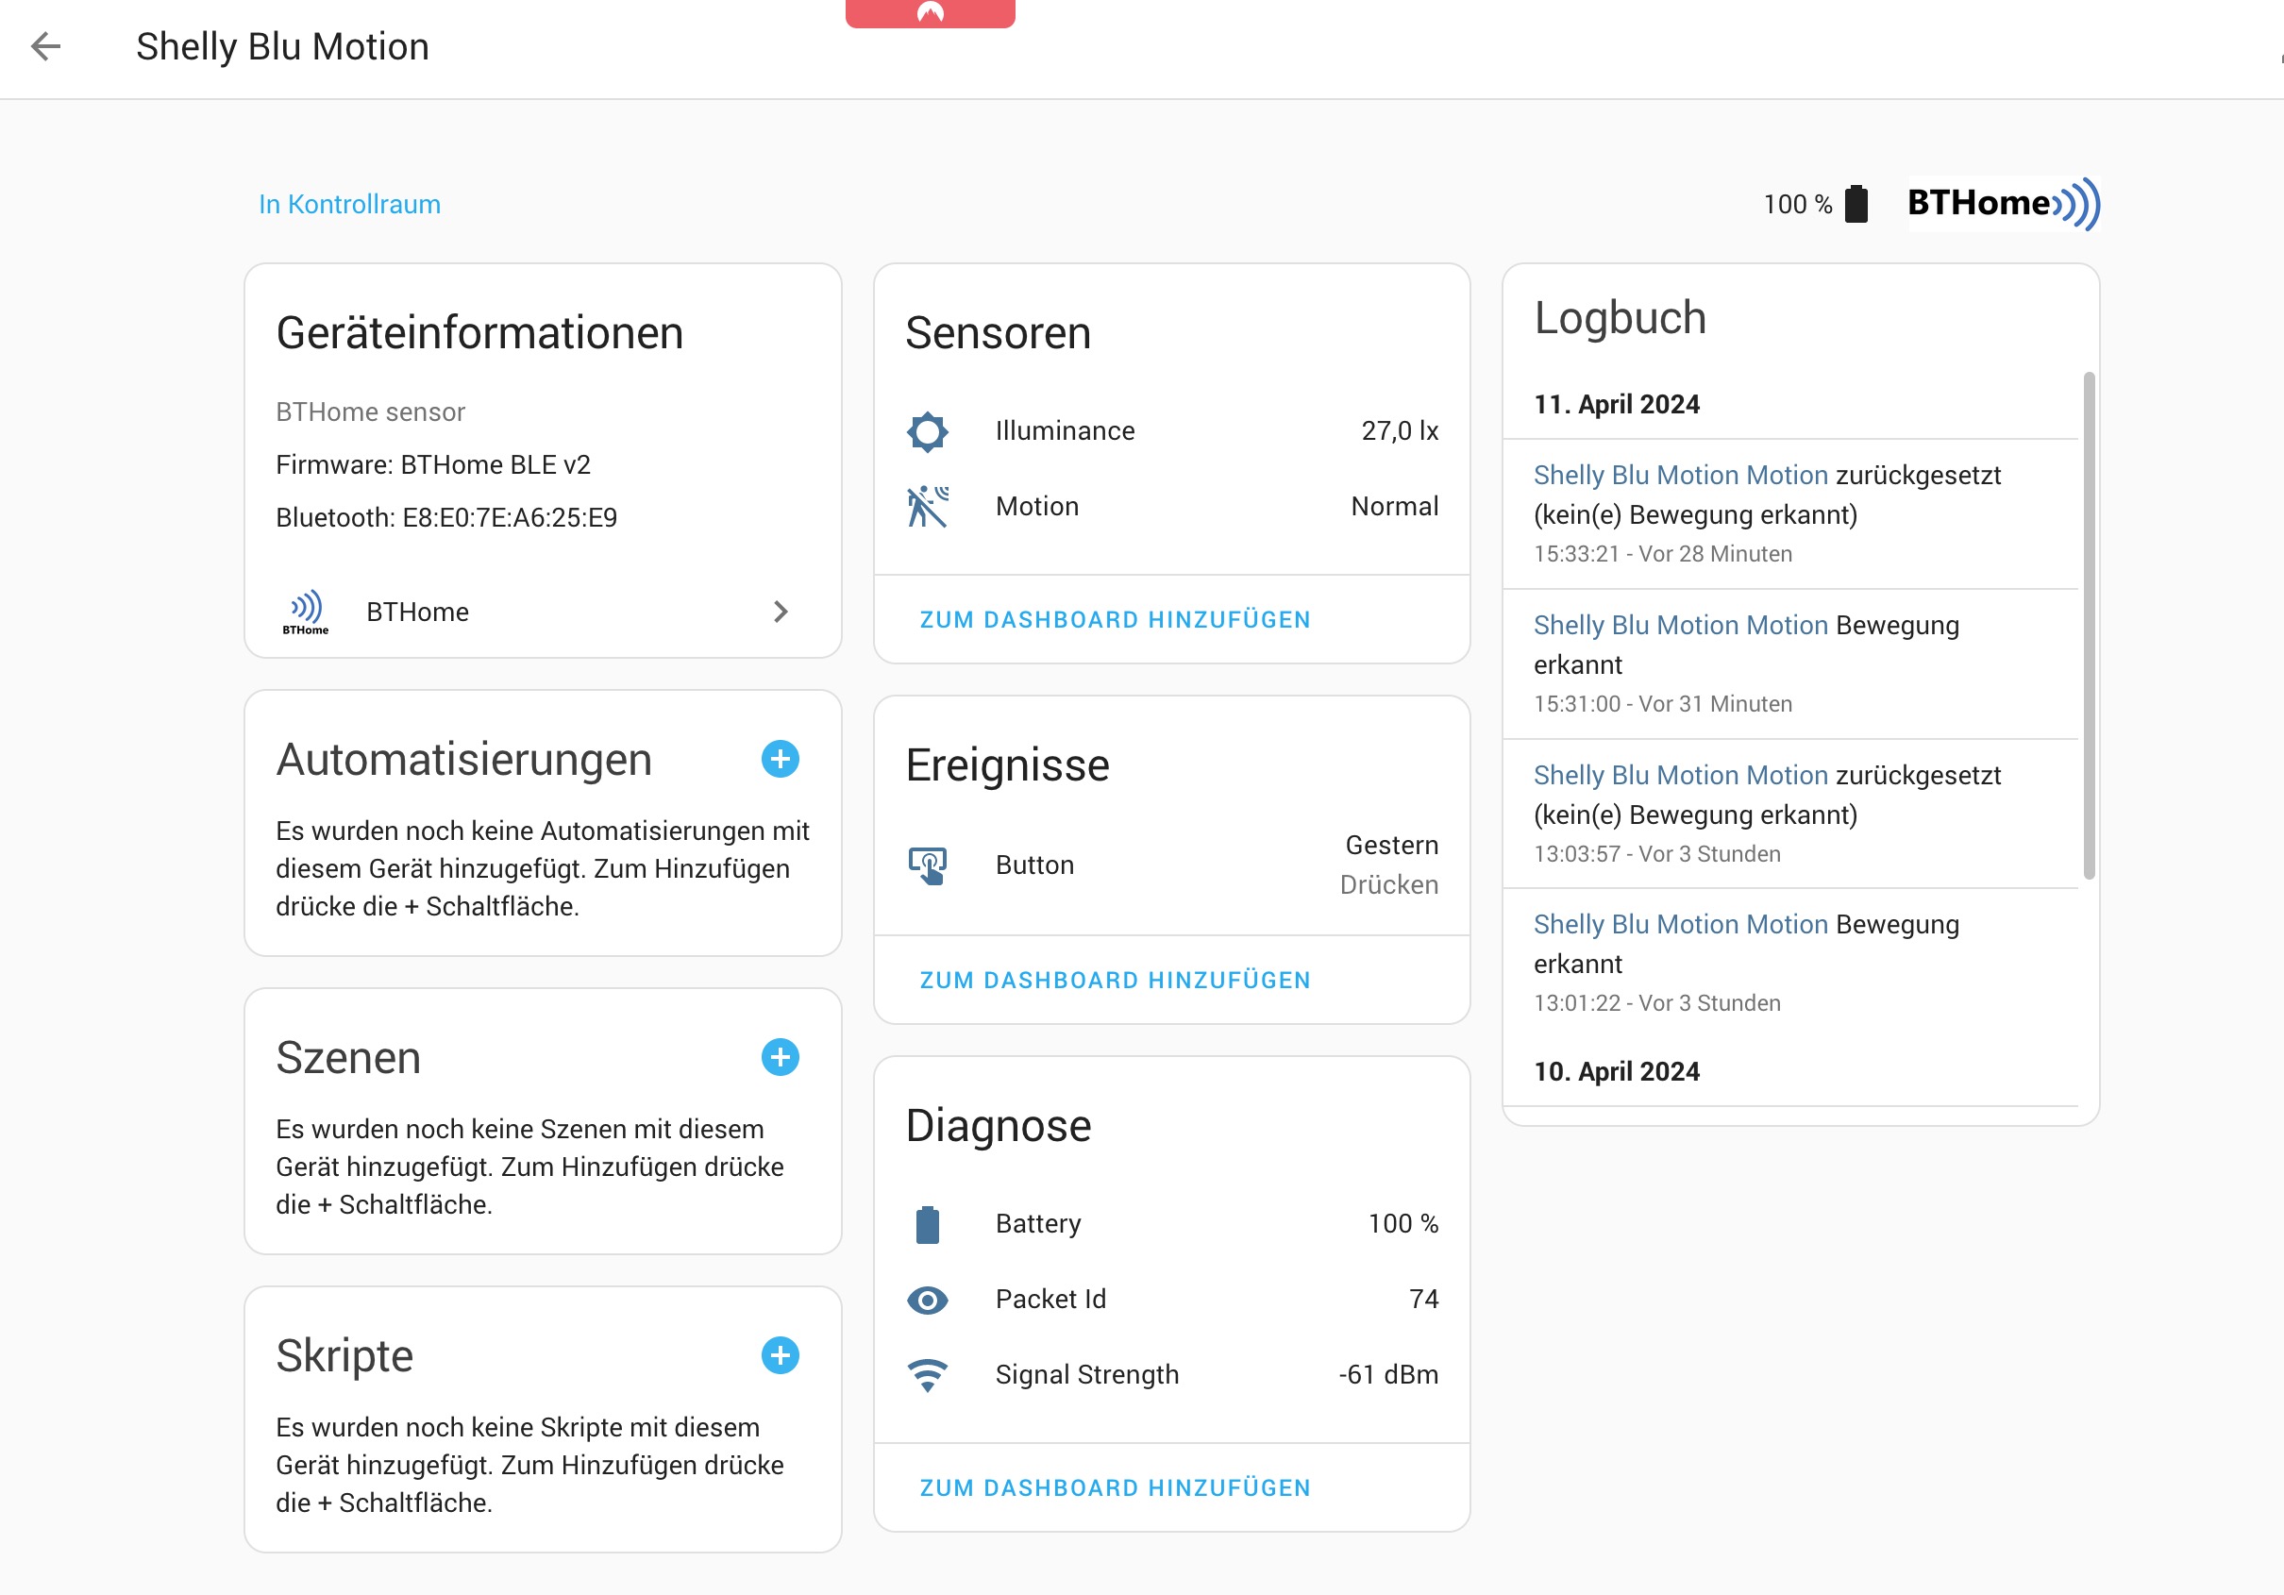Open first Shelly Blu Motion Motion log link

1680,476
